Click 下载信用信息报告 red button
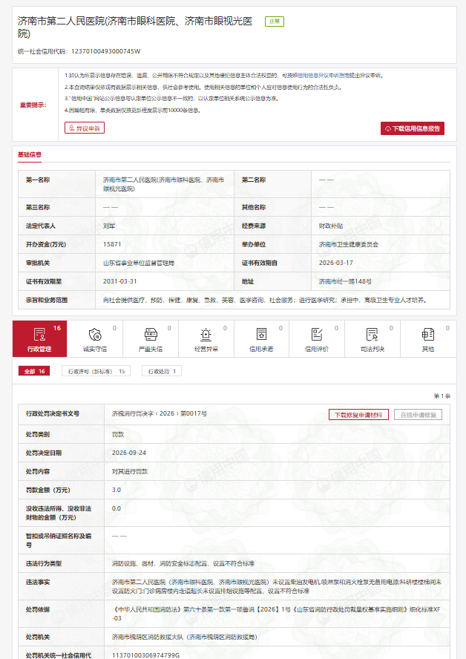 pos(413,128)
